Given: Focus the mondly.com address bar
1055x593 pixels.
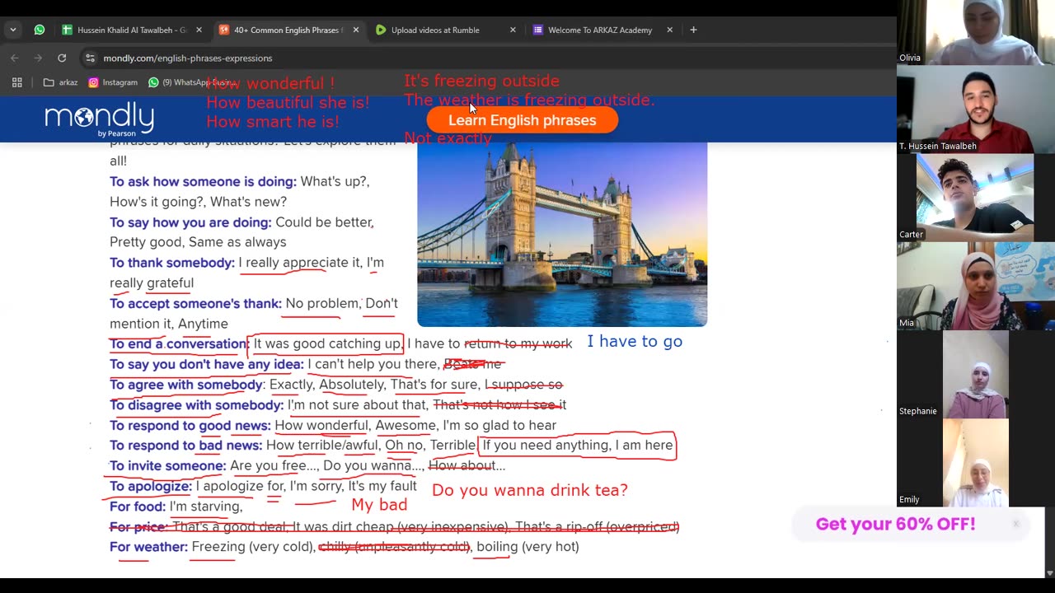Looking at the screenshot, I should 486,58.
